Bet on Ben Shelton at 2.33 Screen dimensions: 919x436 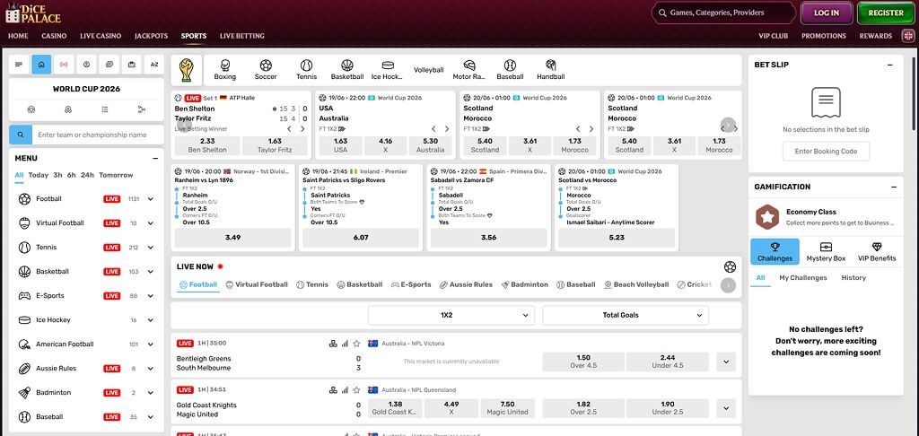point(207,145)
